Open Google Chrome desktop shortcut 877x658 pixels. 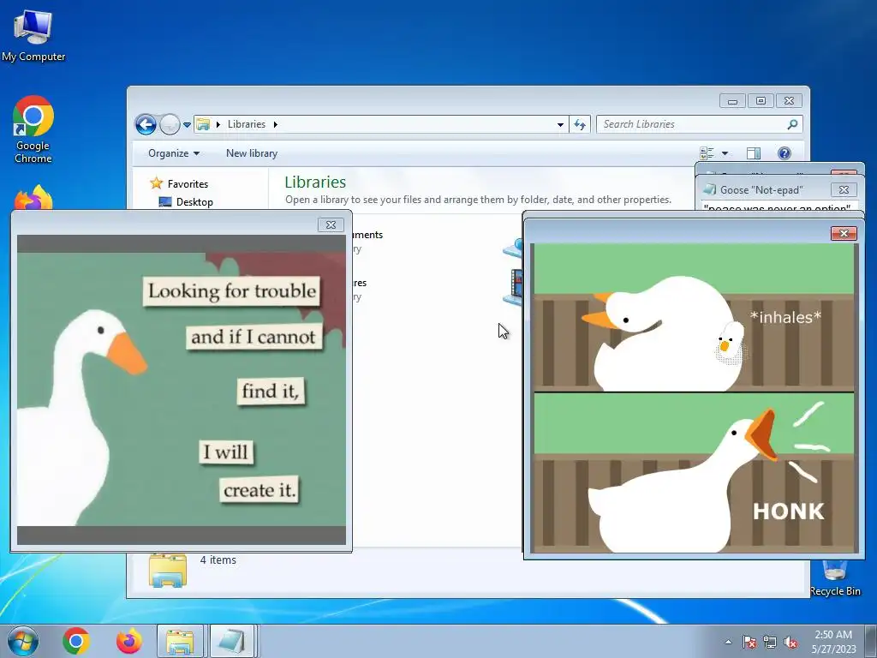click(x=33, y=129)
